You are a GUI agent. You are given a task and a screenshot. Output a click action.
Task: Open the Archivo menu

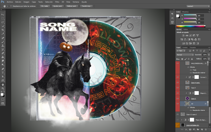(10, 2)
